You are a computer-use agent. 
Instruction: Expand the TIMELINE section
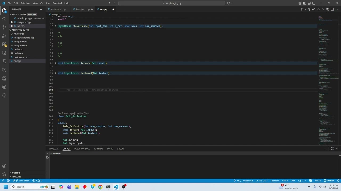pyautogui.click(x=16, y=177)
